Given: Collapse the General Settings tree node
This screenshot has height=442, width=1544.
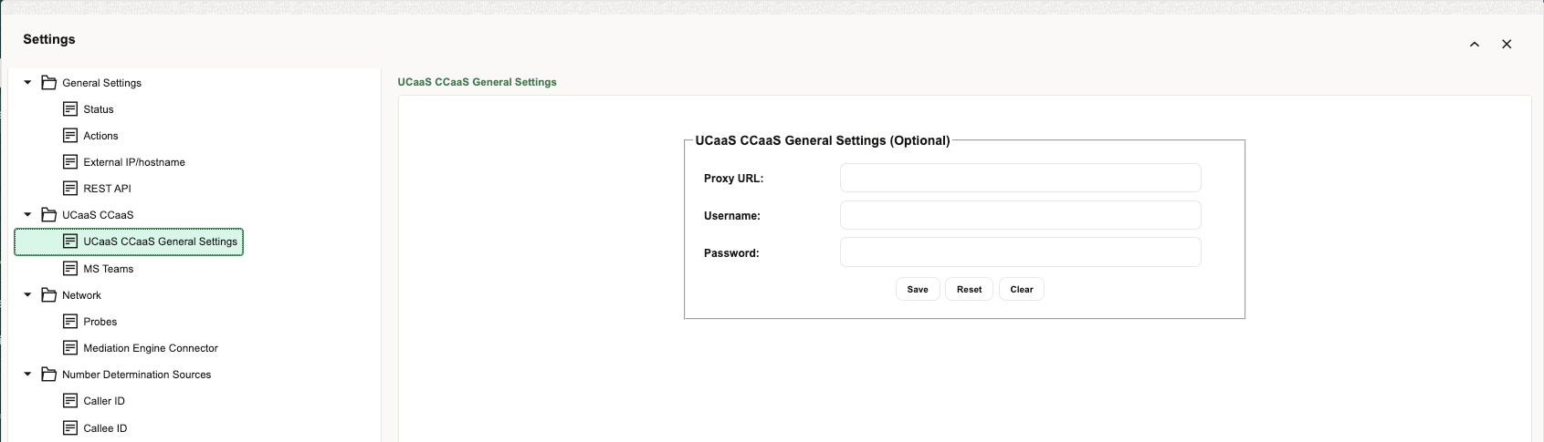Looking at the screenshot, I should 27,83.
